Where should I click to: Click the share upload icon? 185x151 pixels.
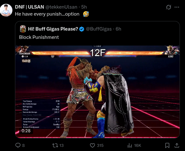[177, 145]
